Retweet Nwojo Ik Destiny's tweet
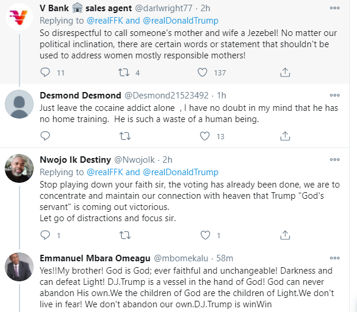Viewport: 357px width, 312px height. [x=125, y=235]
